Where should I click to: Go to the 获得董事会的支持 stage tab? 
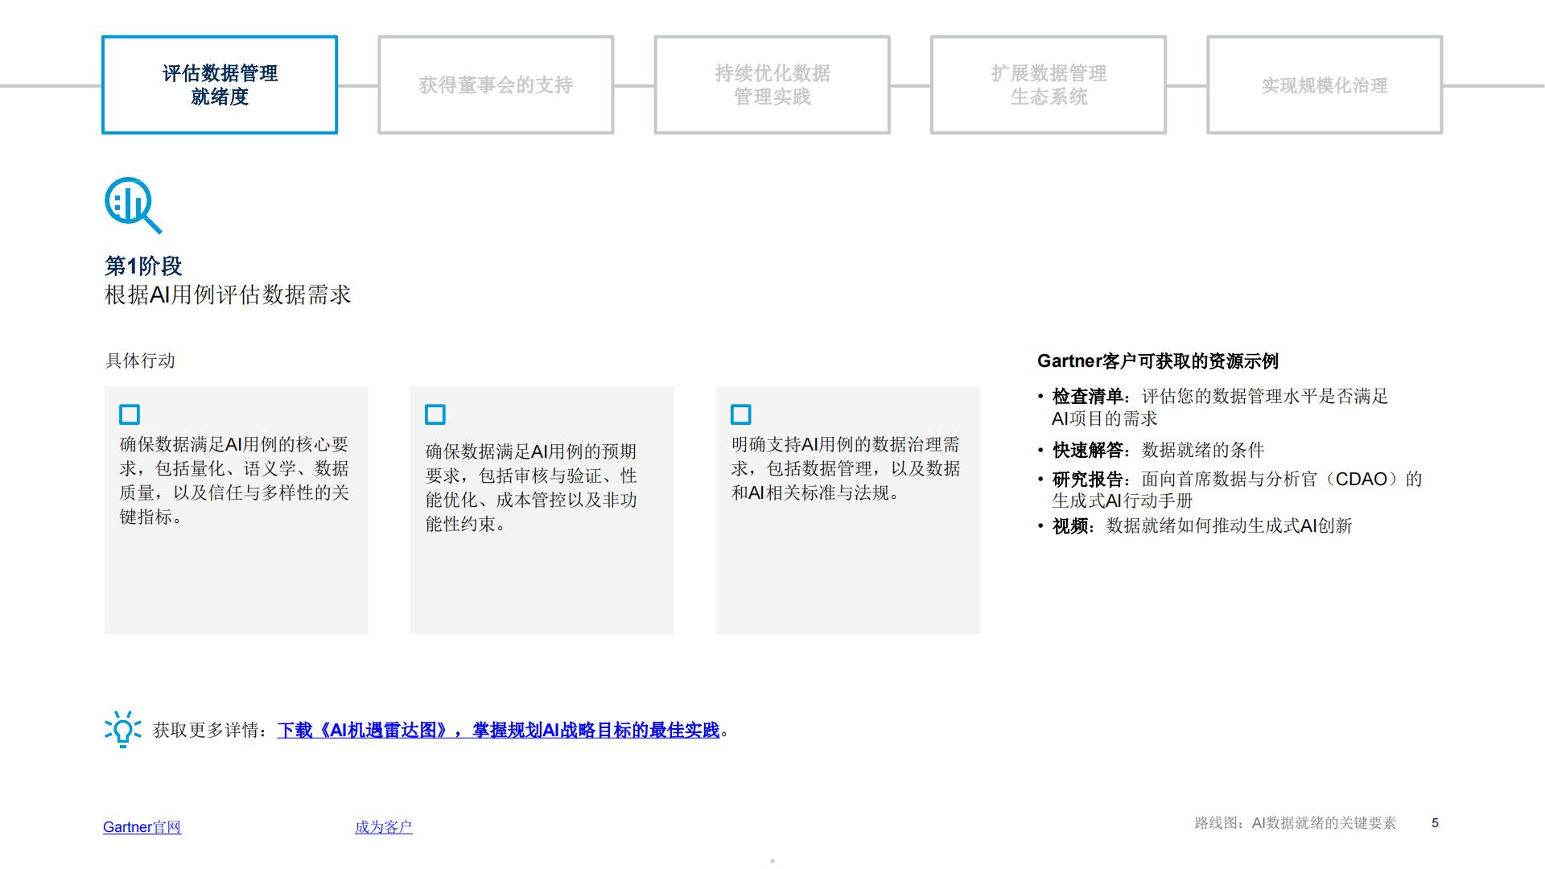[496, 84]
